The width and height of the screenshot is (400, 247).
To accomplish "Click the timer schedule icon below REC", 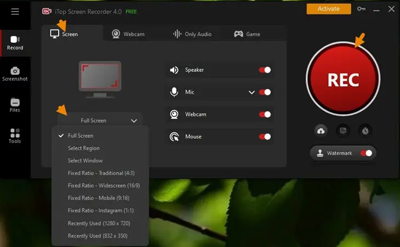I will pyautogui.click(x=364, y=131).
